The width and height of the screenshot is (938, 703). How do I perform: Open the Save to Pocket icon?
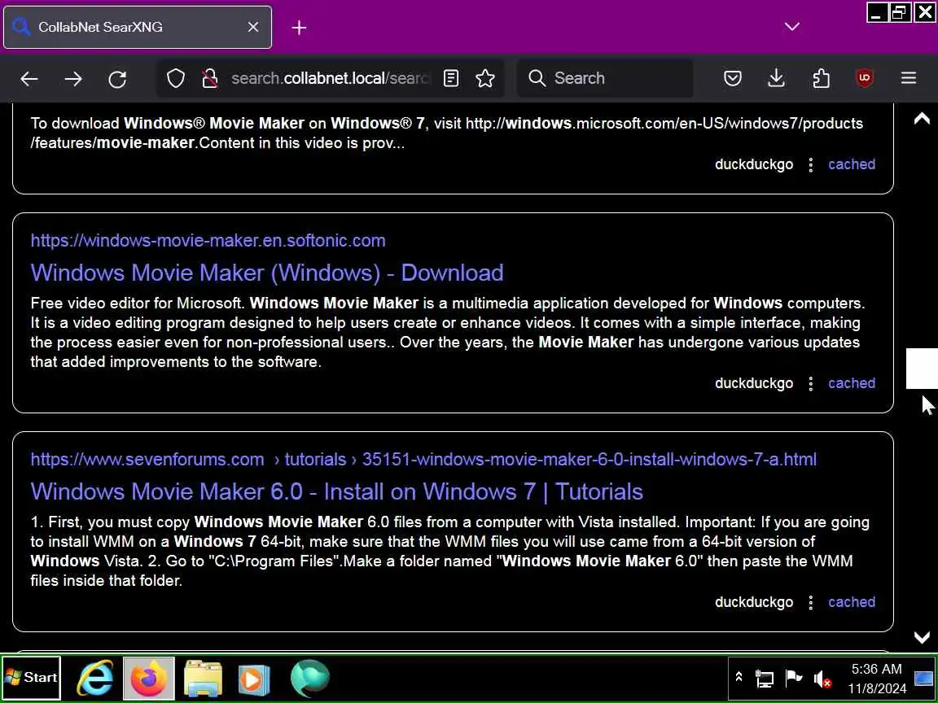point(733,78)
